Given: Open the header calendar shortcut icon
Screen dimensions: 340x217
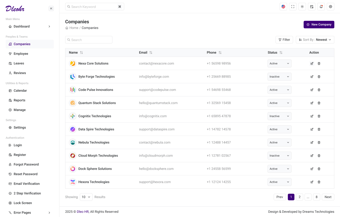Looking at the screenshot, I should pyautogui.click(x=312, y=6).
